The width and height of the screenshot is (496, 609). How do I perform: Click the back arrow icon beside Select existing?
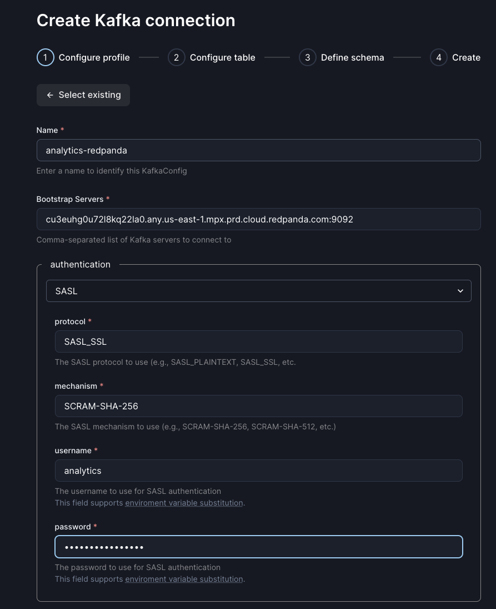50,95
